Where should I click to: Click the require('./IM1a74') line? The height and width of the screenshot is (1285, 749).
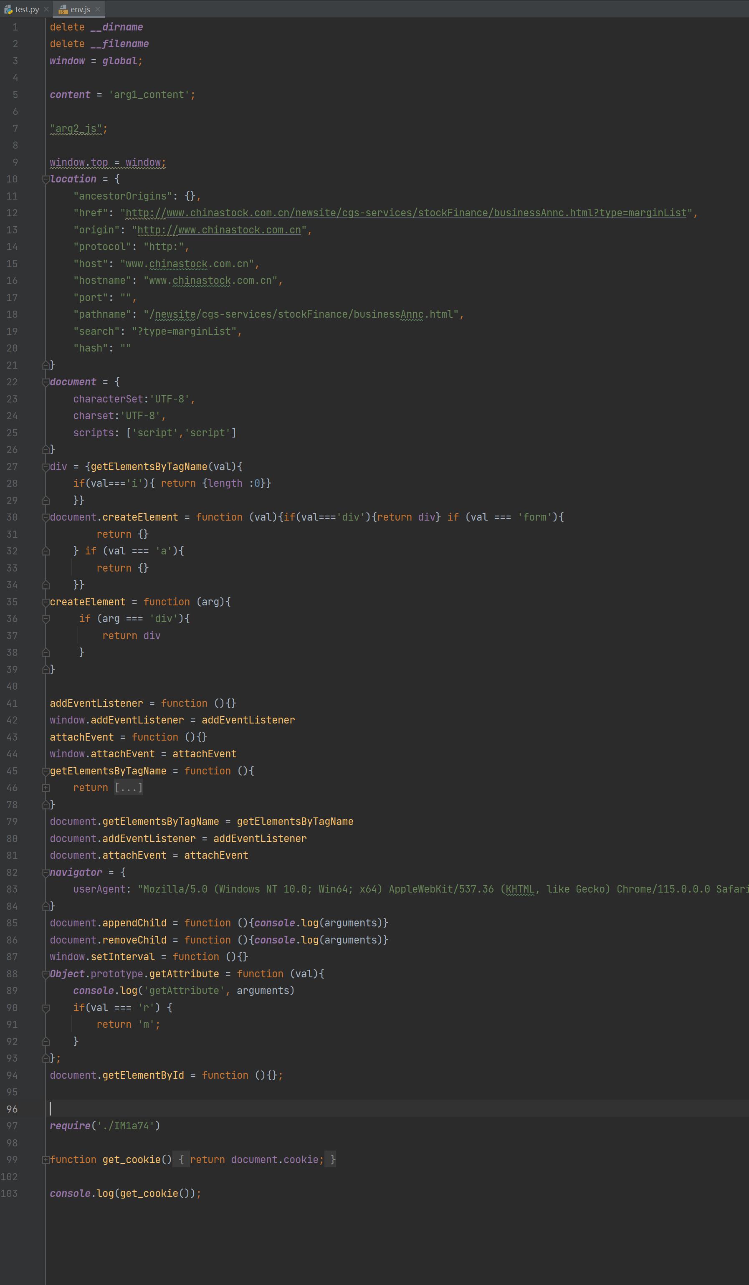coord(105,1126)
